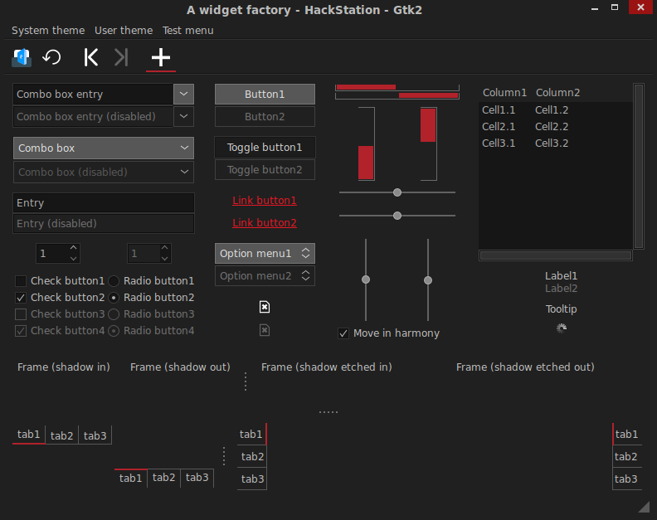Click the refresh arrow toolbar icon

coord(52,57)
